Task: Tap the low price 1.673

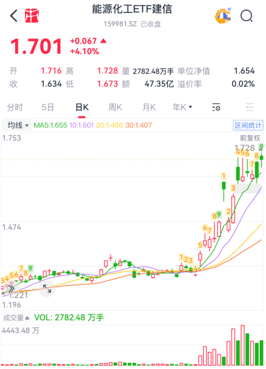Action: tap(107, 84)
